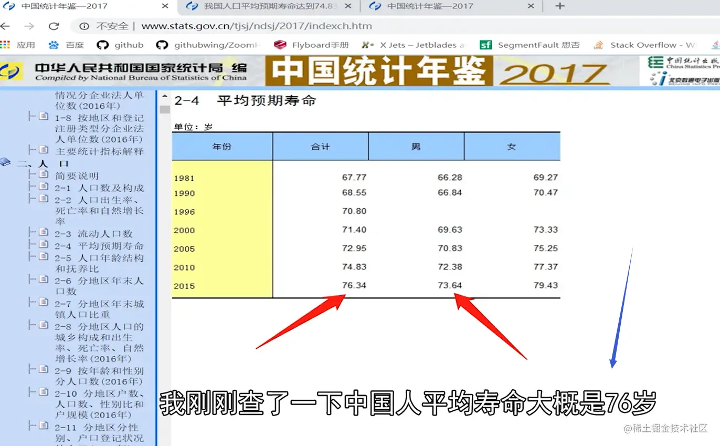The width and height of the screenshot is (720, 446).
Task: Open 2-6 分地区年末人口数
Action: coord(99,286)
